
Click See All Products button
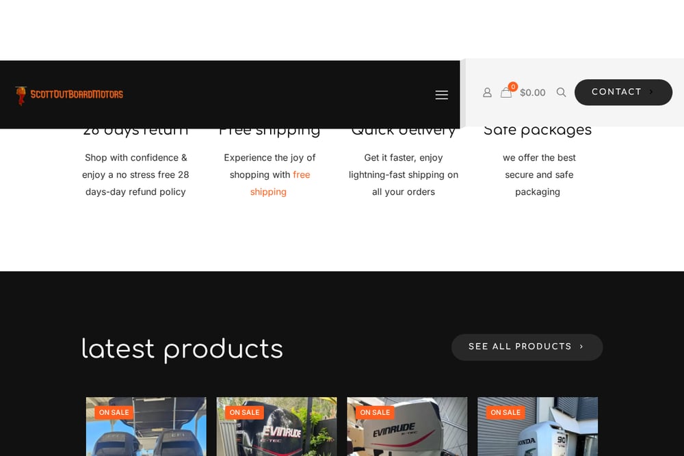(527, 347)
